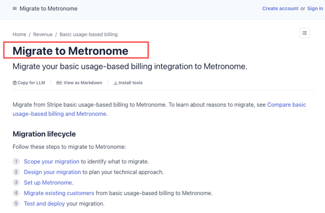Click View as Markdown
This screenshot has width=325, height=213.
[x=80, y=83]
